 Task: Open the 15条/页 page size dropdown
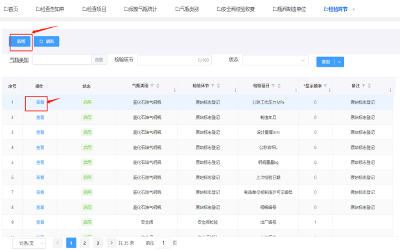coord(29,243)
